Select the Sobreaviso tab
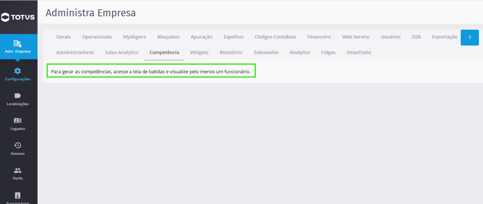The width and height of the screenshot is (483, 204). click(x=266, y=52)
